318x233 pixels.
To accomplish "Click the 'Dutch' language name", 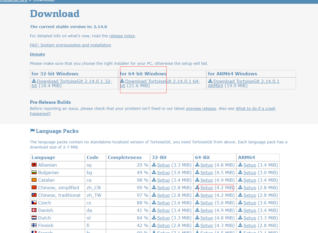I will (x=44, y=218).
